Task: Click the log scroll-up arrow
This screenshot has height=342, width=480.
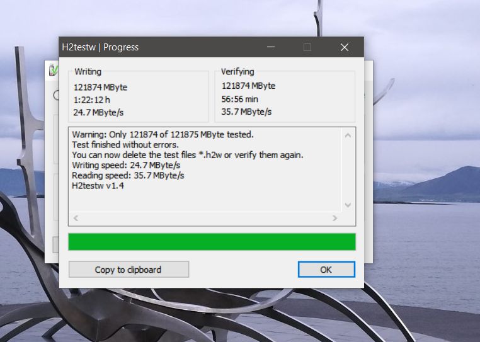Action: click(x=348, y=135)
